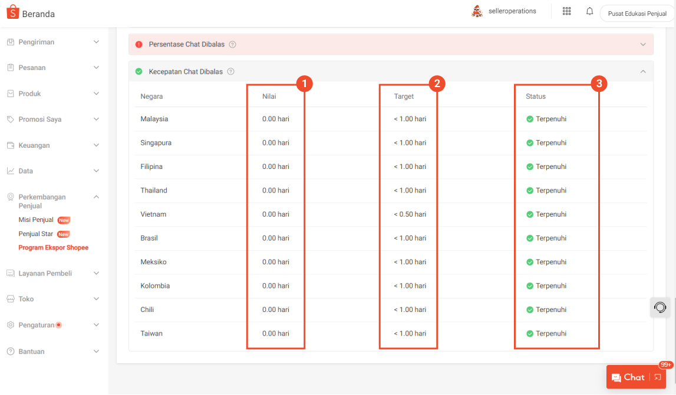Screen dimensions: 676x395
Task: Click the Kecepatan Chat Dibalas help icon
Action: coord(230,71)
